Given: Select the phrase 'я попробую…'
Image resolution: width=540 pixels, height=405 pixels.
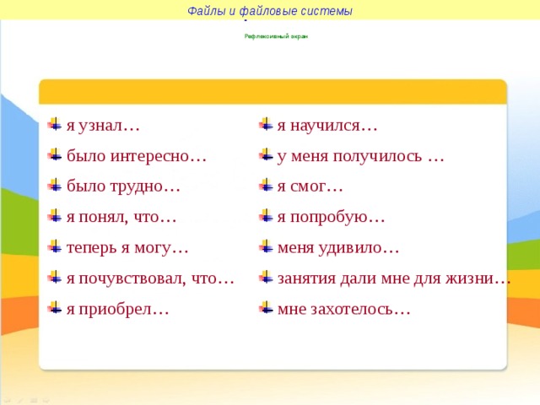Looking at the screenshot, I should (331, 217).
